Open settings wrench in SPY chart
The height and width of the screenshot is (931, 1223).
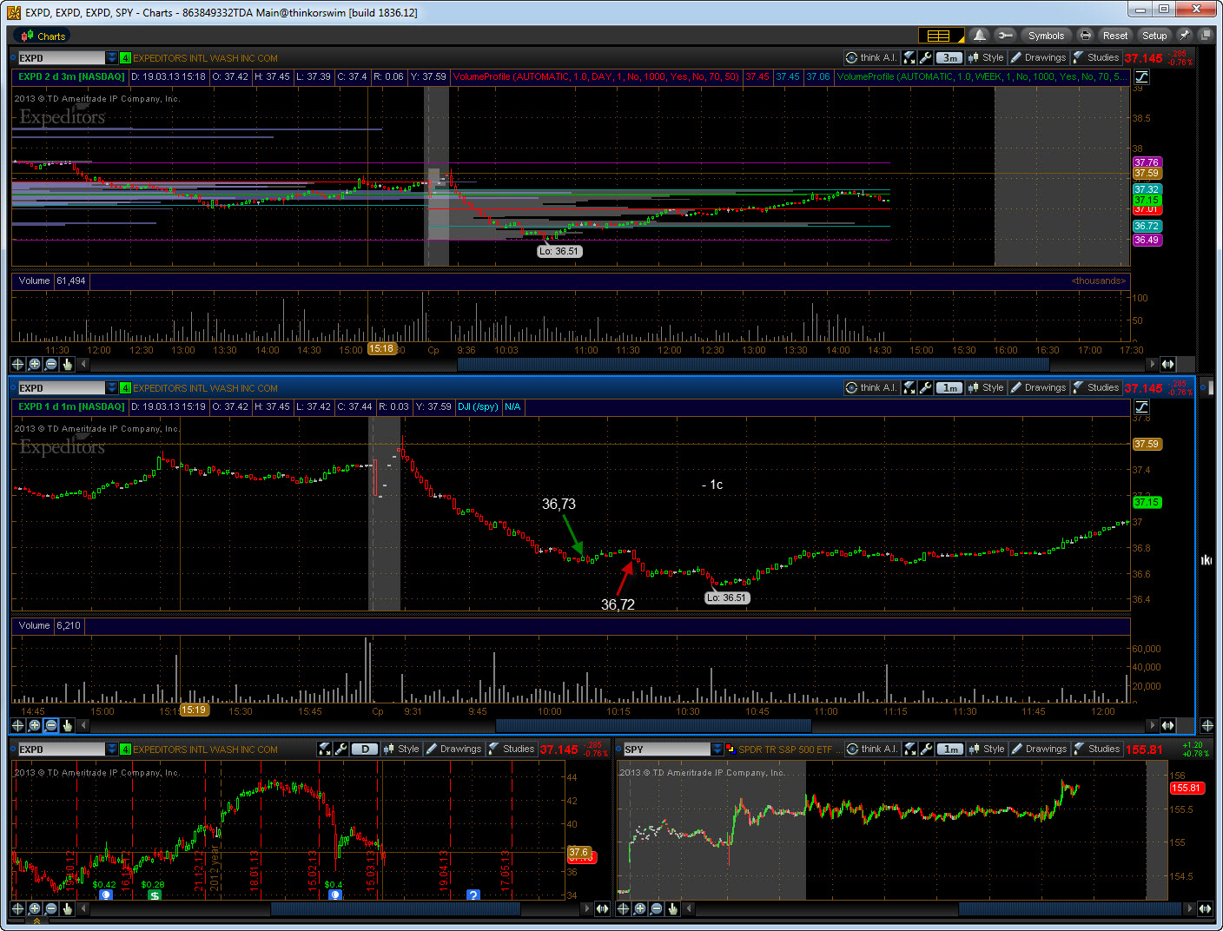coord(927,749)
